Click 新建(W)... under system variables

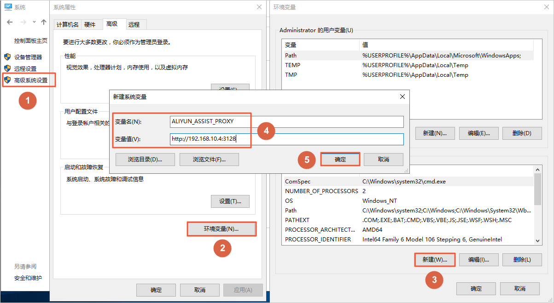point(435,260)
